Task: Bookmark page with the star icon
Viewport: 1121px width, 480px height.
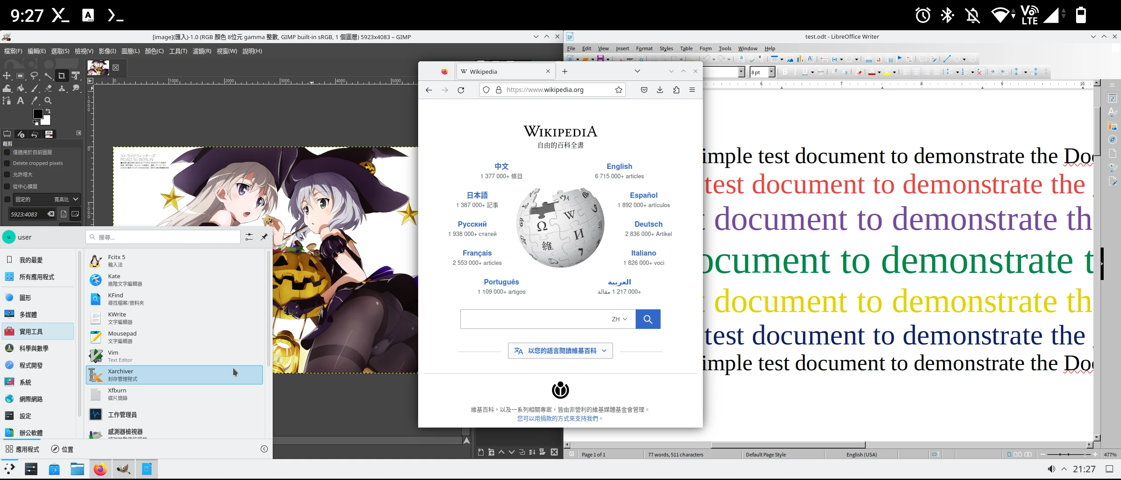Action: click(x=618, y=90)
